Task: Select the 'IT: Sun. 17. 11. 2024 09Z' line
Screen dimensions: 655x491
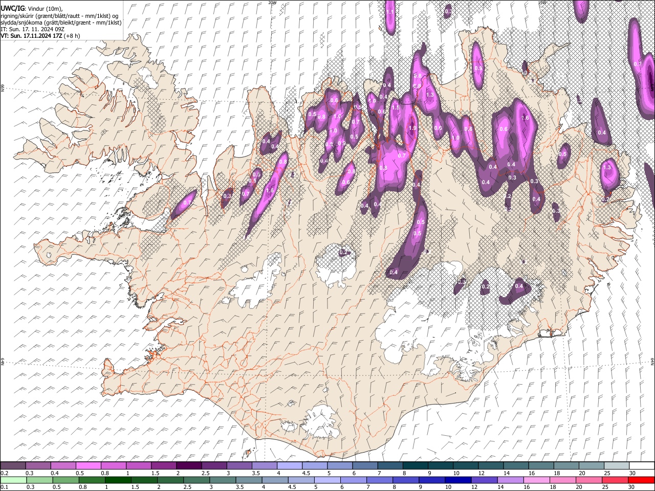Action: point(32,30)
